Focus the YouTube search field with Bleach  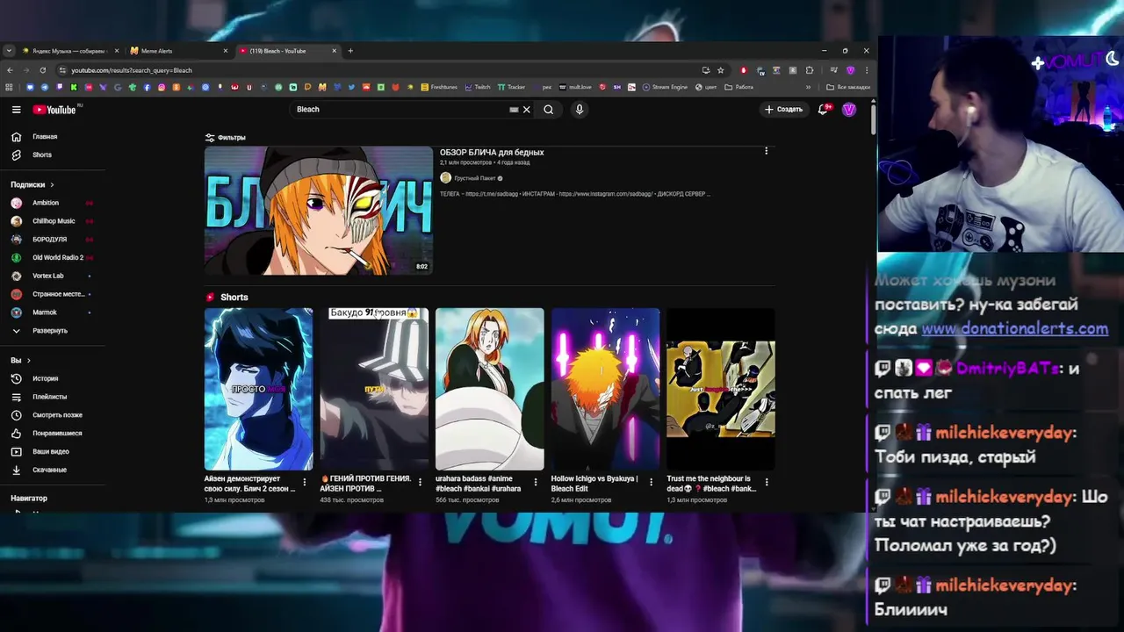(400, 110)
